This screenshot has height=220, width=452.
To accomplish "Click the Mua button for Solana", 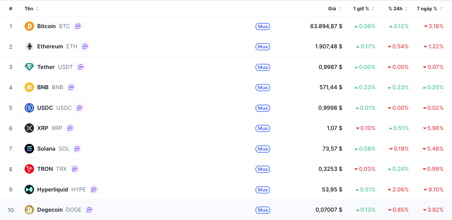I will (x=263, y=149).
